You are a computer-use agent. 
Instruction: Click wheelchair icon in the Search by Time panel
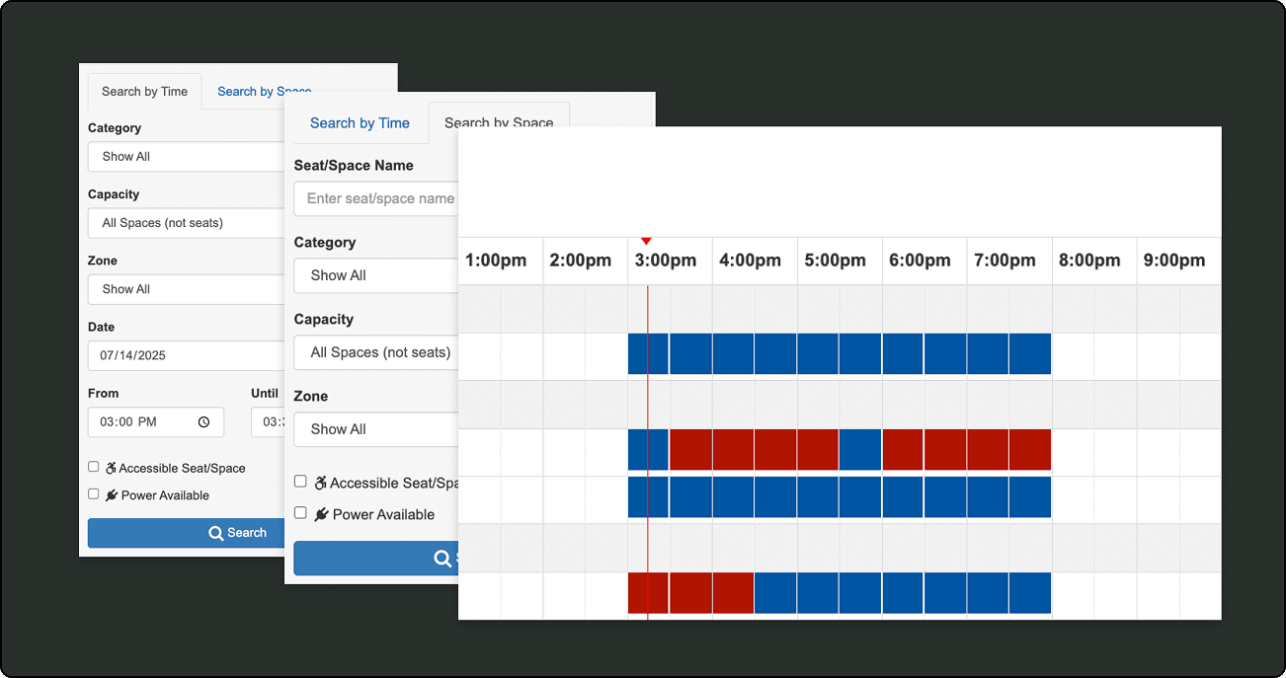[x=111, y=468]
